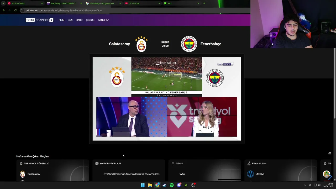Viewport: 336px width, 189px height.
Task: Switch to the (5) YouTube tab
Action: pyautogui.click(x=143, y=3)
